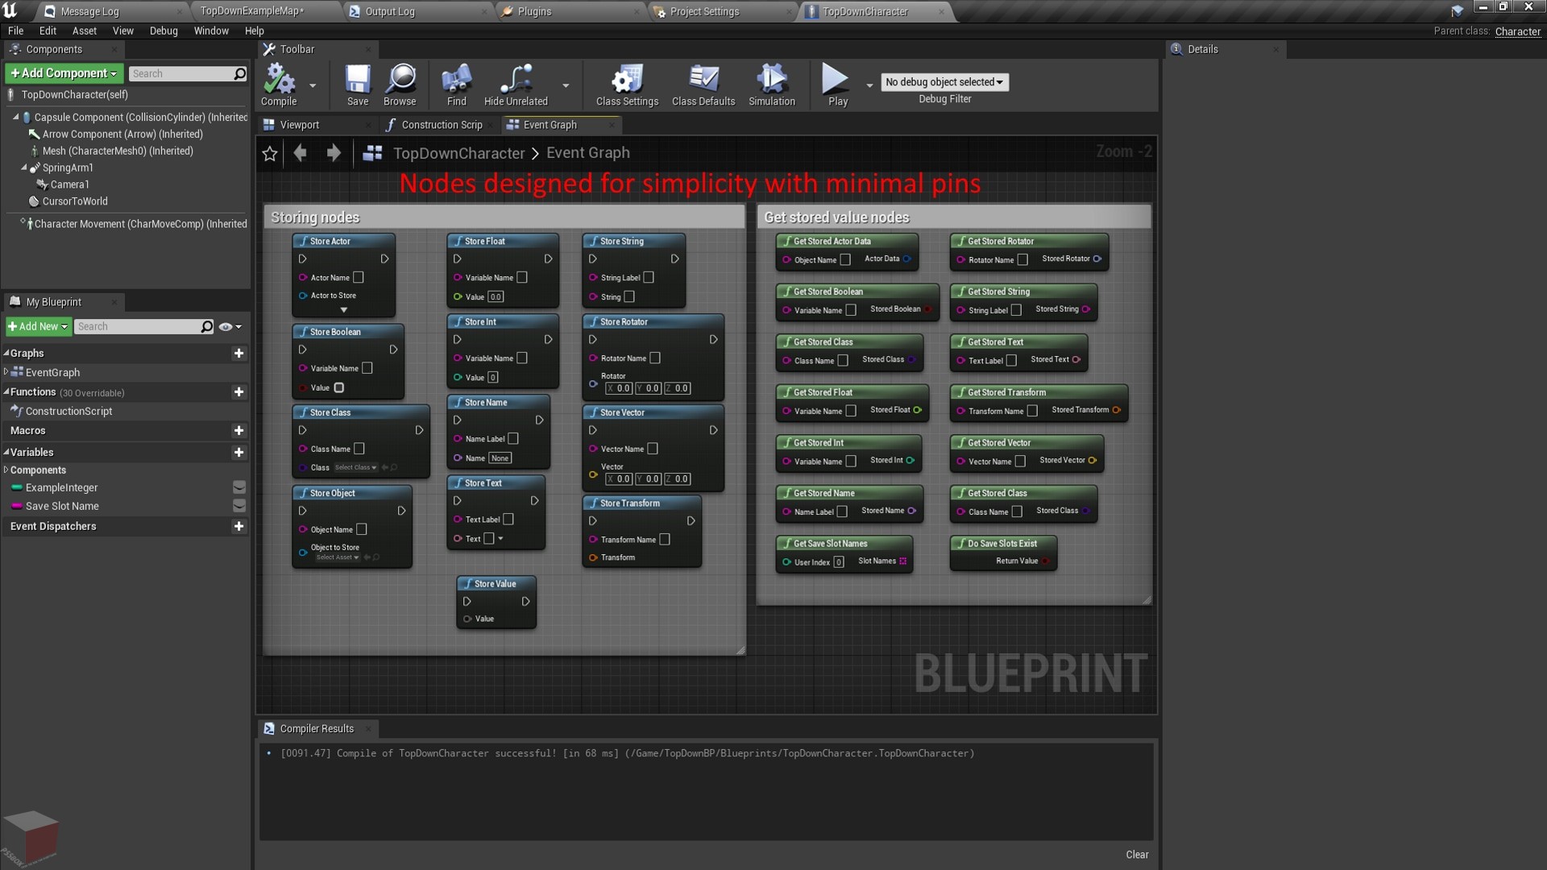
Task: Navigate back in graph history
Action: pyautogui.click(x=301, y=152)
